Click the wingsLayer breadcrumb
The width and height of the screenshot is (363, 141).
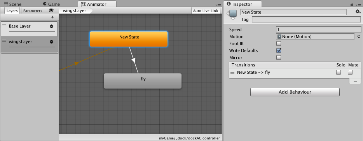coord(74,10)
